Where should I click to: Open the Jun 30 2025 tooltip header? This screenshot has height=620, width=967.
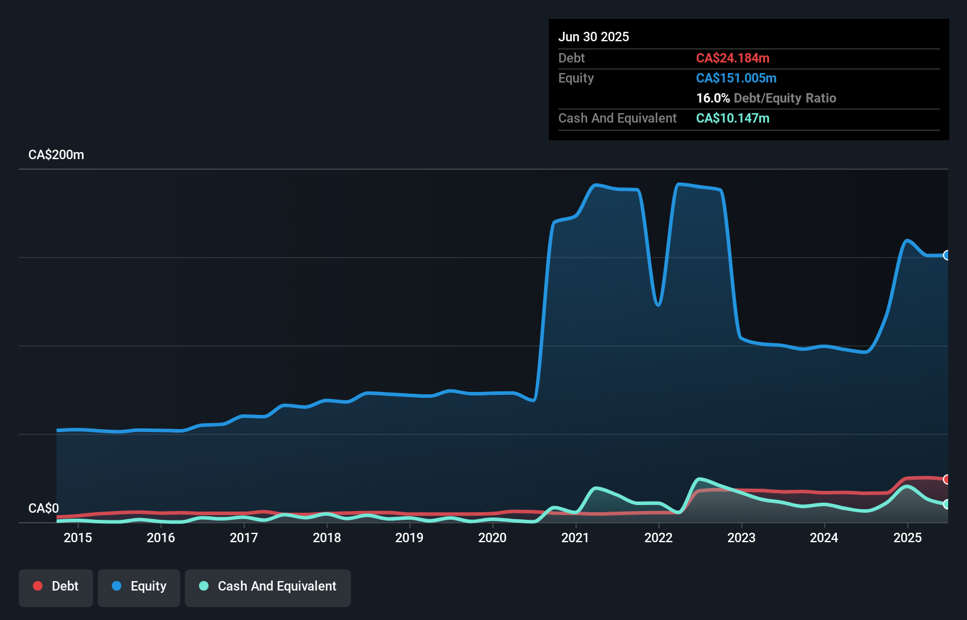tap(594, 37)
